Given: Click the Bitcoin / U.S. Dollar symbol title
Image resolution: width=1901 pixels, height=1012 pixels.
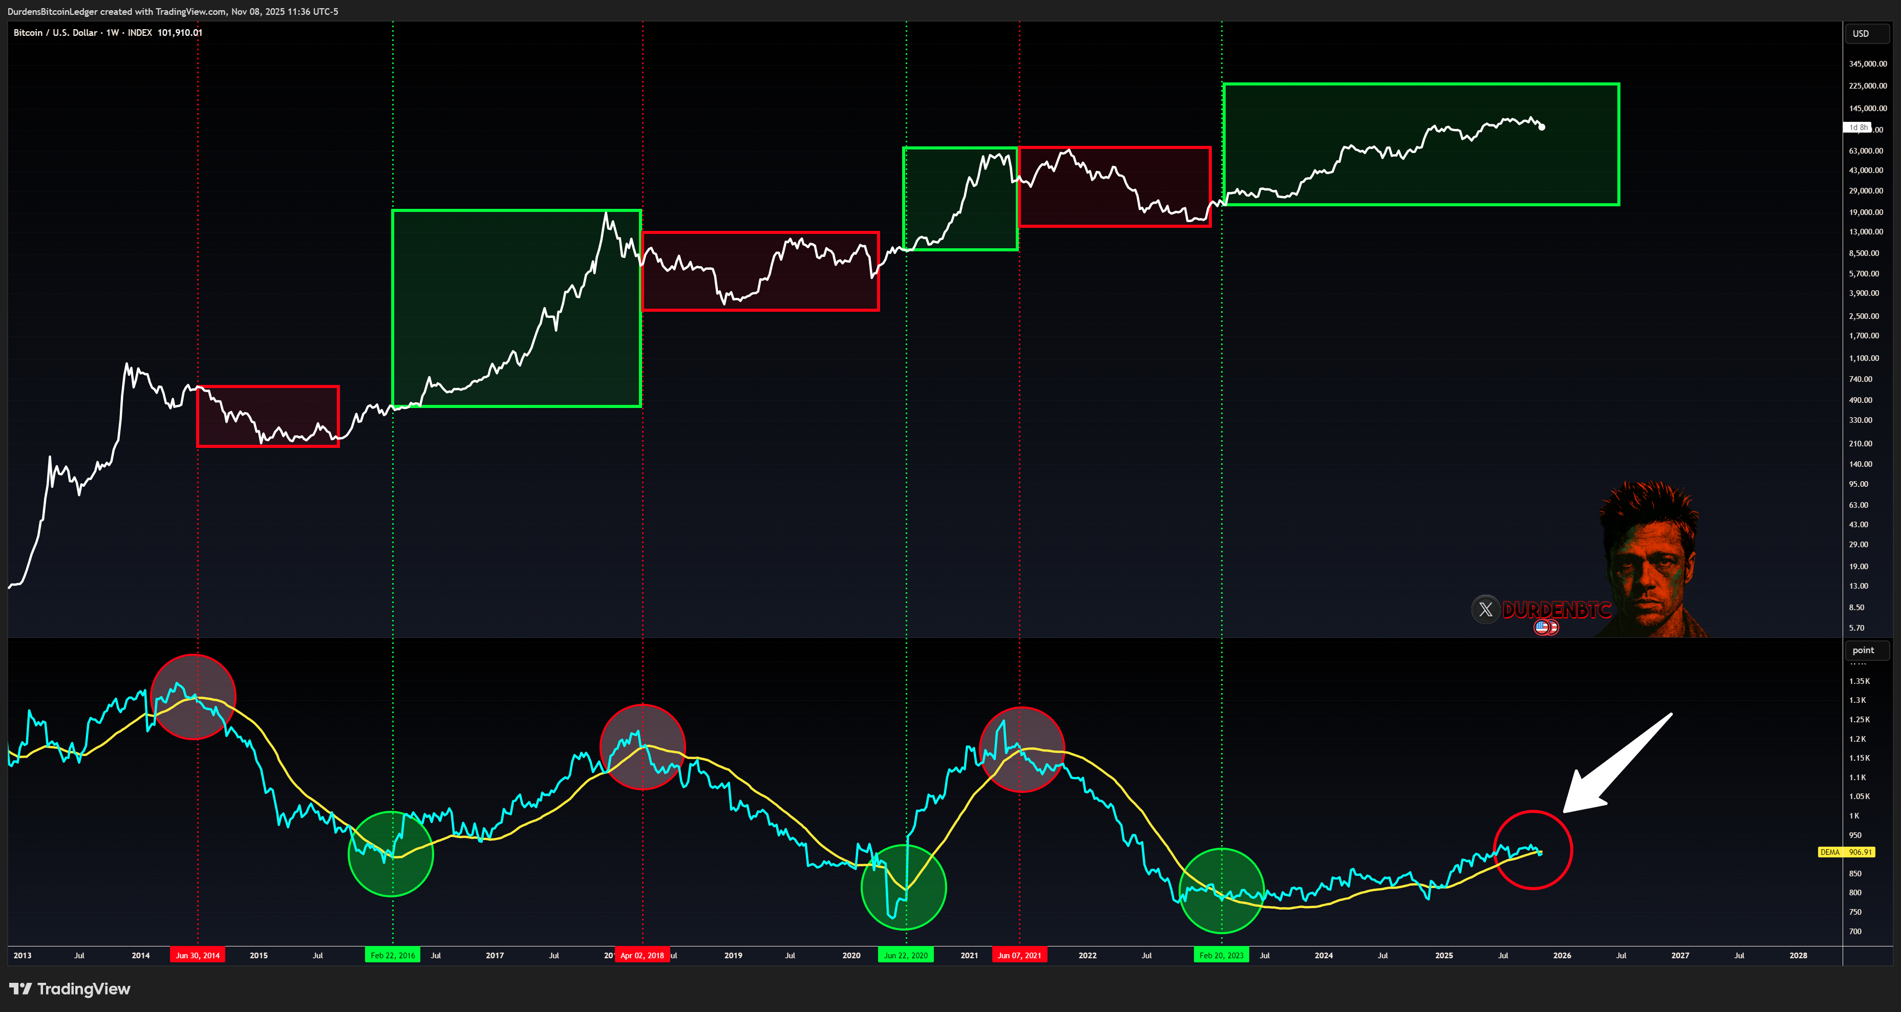Looking at the screenshot, I should tap(55, 32).
